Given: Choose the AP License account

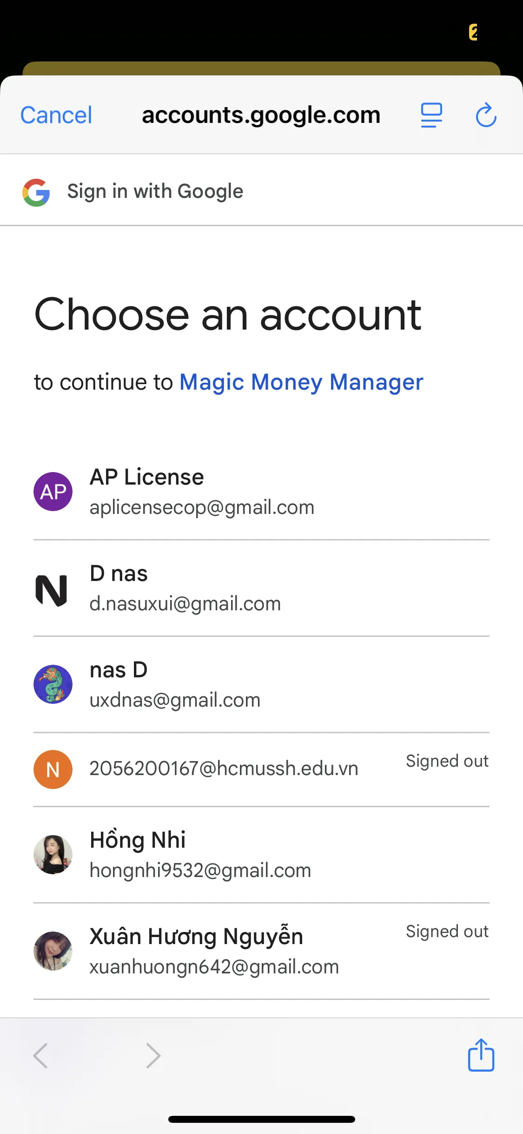Looking at the screenshot, I should point(202,492).
